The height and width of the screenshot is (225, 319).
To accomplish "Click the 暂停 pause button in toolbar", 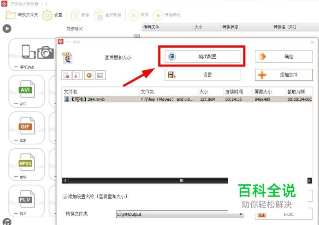I will (x=139, y=15).
